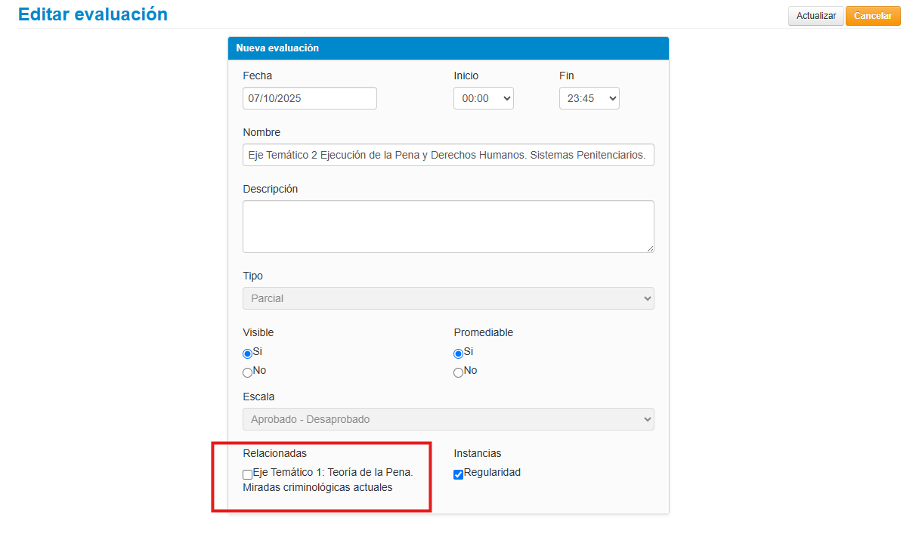Click the Nueva evaluación panel header
The height and width of the screenshot is (537, 919).
point(448,48)
